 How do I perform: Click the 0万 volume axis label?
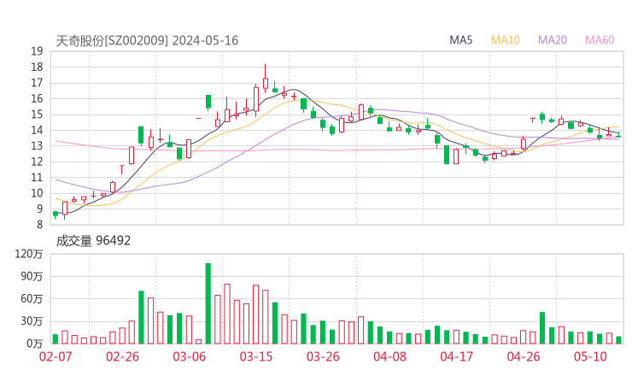click(x=35, y=344)
